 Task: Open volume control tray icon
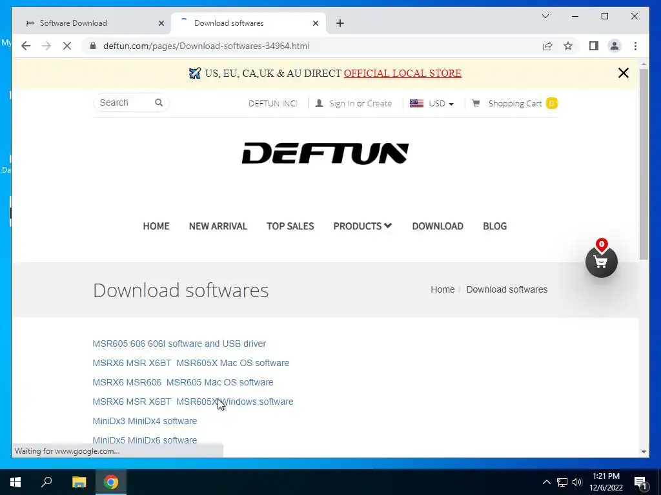pyautogui.click(x=577, y=482)
